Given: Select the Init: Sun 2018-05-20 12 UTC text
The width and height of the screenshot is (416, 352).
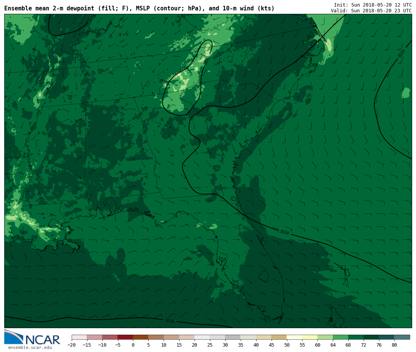Looking at the screenshot, I should (x=373, y=5).
